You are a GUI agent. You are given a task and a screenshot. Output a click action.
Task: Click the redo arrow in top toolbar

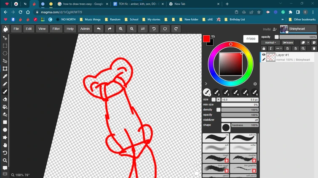point(110,29)
